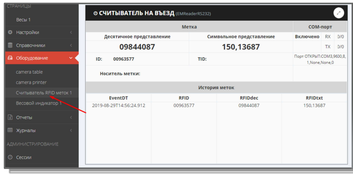Click the EMReaderRS232 subtitle text
Screen dimensions: 353x175
click(x=193, y=14)
